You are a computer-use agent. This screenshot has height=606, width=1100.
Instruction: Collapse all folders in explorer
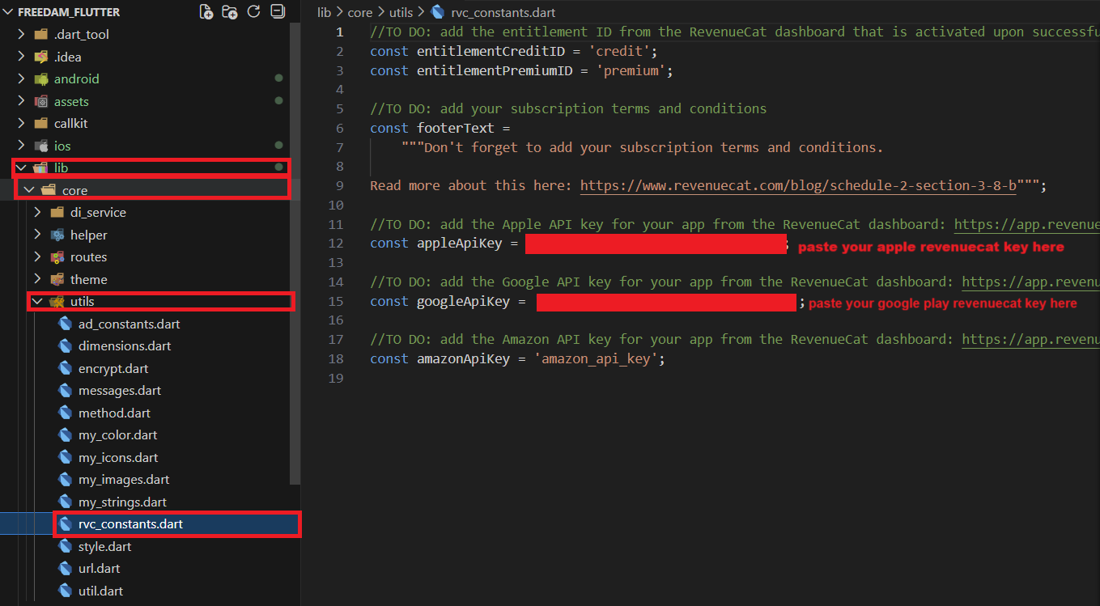(278, 12)
